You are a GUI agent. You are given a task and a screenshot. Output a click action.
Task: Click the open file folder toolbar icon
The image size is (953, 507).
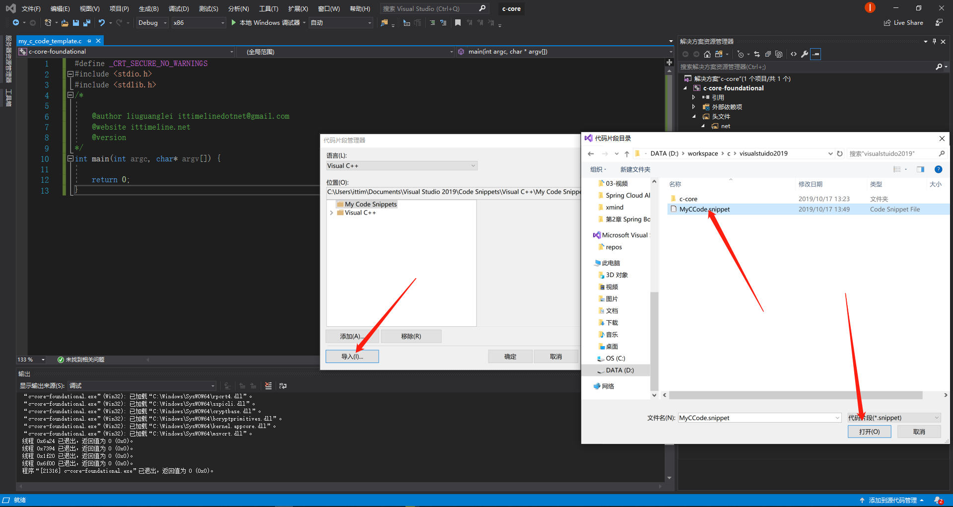65,23
